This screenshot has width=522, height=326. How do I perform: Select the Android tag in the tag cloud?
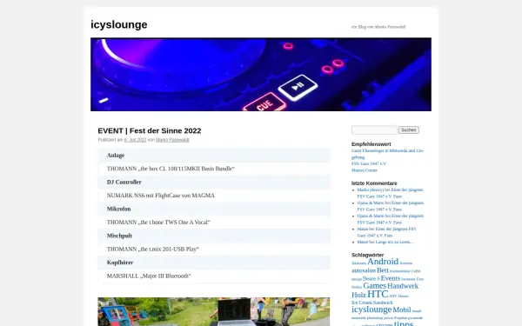[383, 262]
